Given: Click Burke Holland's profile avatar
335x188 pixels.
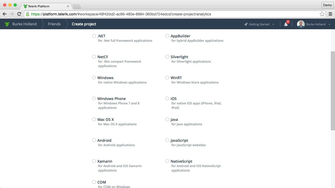Looking at the screenshot, I should [301, 24].
